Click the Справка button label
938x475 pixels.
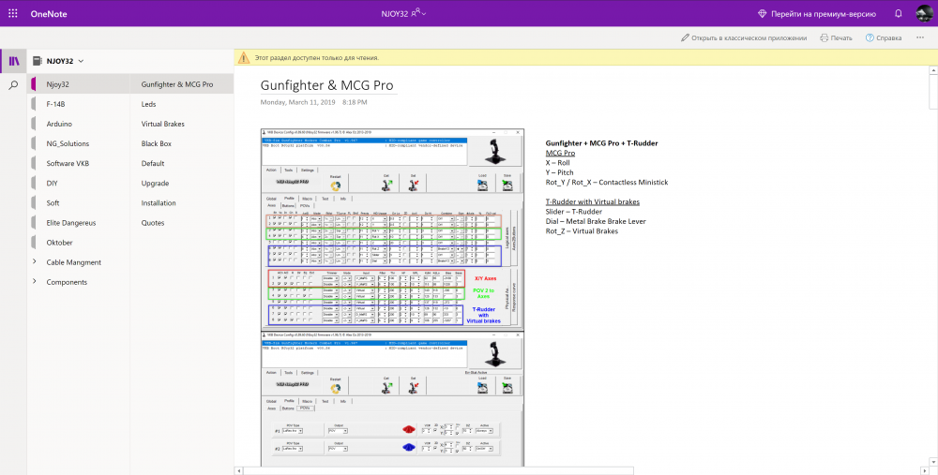click(x=889, y=37)
